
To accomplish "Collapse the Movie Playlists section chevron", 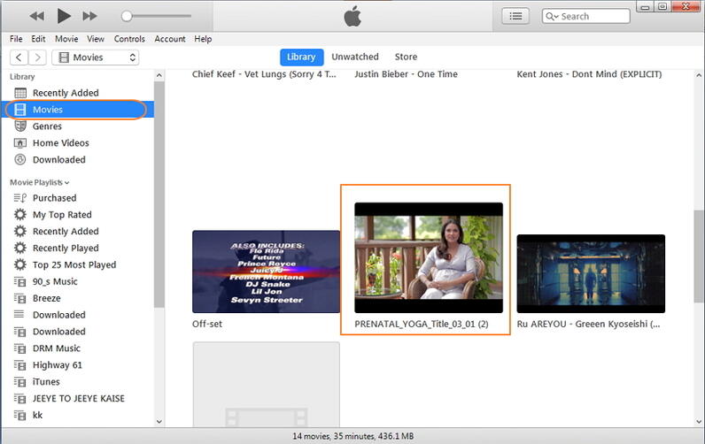I will (67, 183).
